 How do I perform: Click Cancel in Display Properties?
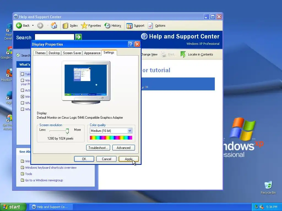pos(106,159)
